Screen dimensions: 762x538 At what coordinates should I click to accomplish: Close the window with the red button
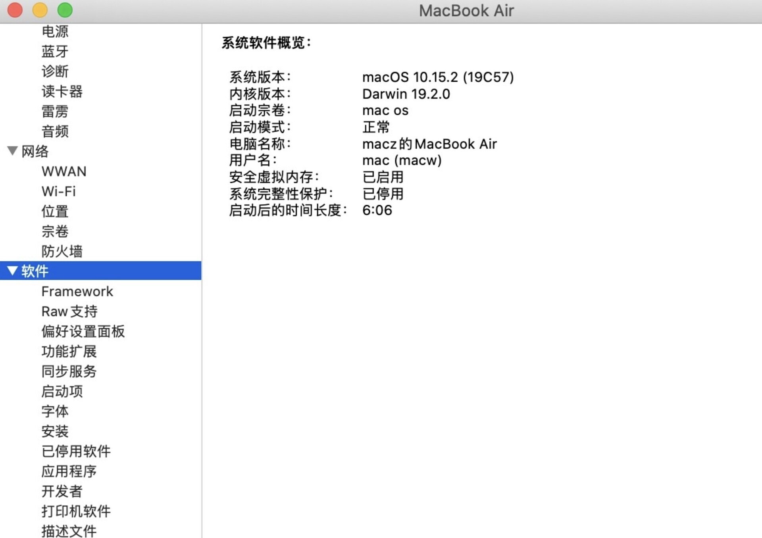(15, 10)
